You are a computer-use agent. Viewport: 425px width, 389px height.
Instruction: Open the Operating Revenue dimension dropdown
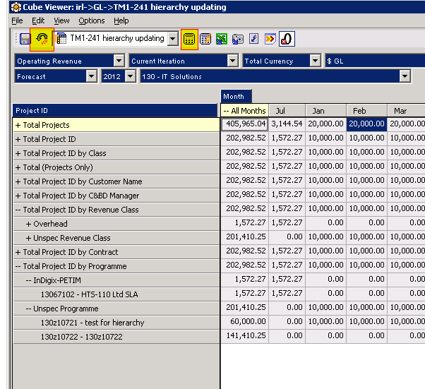click(119, 61)
